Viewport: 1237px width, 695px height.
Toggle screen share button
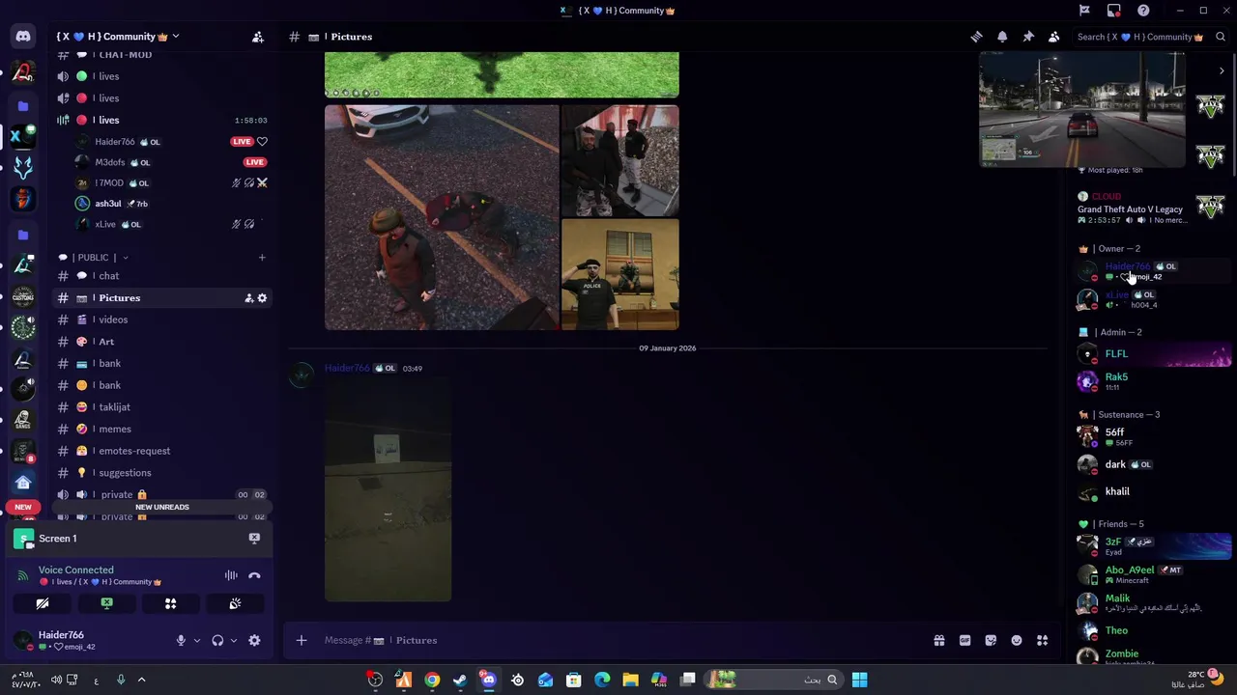coord(106,603)
